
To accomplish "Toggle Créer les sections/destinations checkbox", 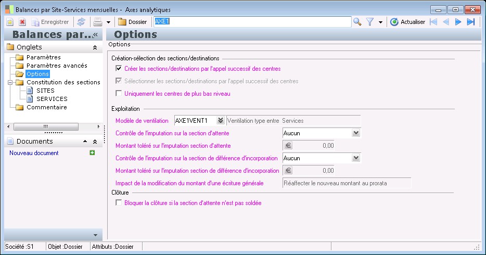I will (119, 69).
